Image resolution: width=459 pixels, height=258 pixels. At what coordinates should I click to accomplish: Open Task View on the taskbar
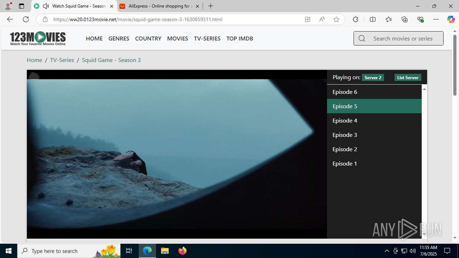point(129,251)
